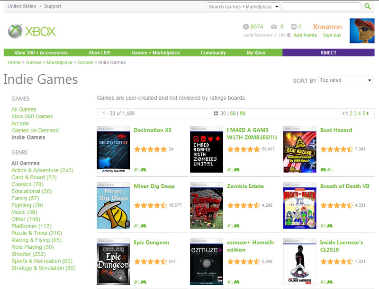The height and width of the screenshot is (289, 379).
Task: Open the notifications chat icon
Action: point(294,26)
